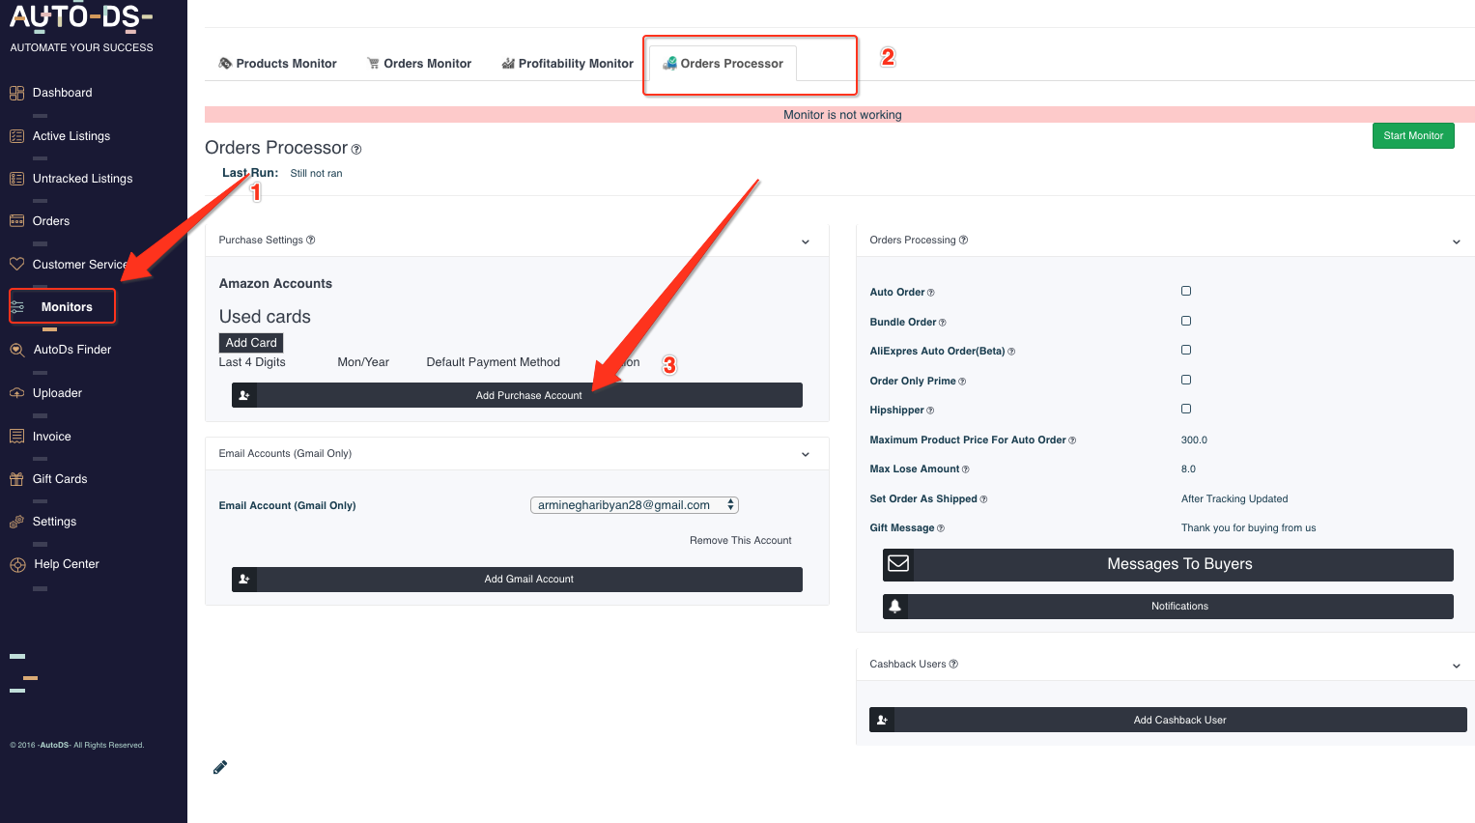Collapse the Cashback Users panel chevron
Screen dimensions: 1475x823
pos(1457,666)
